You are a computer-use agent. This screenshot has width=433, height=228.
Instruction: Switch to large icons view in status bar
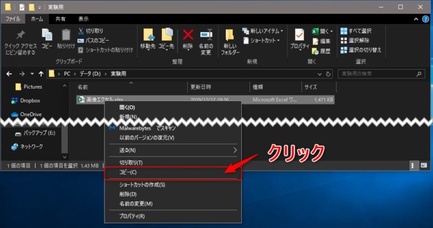click(x=424, y=165)
